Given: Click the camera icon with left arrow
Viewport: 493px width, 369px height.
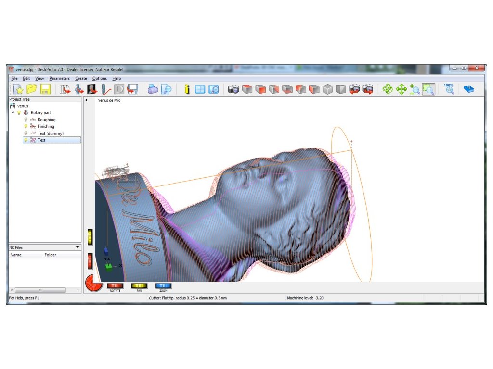Looking at the screenshot, I should click(x=354, y=89).
